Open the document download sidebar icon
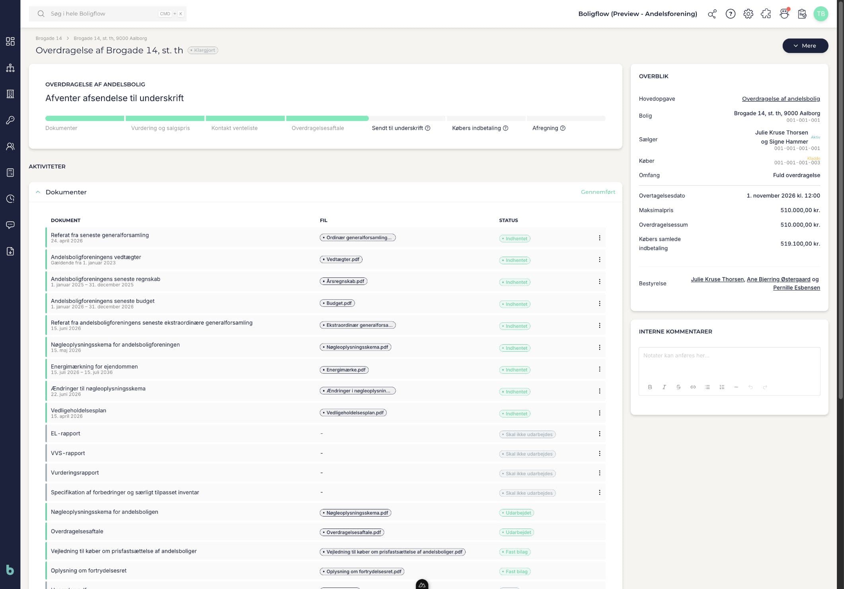Image resolution: width=844 pixels, height=589 pixels. [10, 251]
